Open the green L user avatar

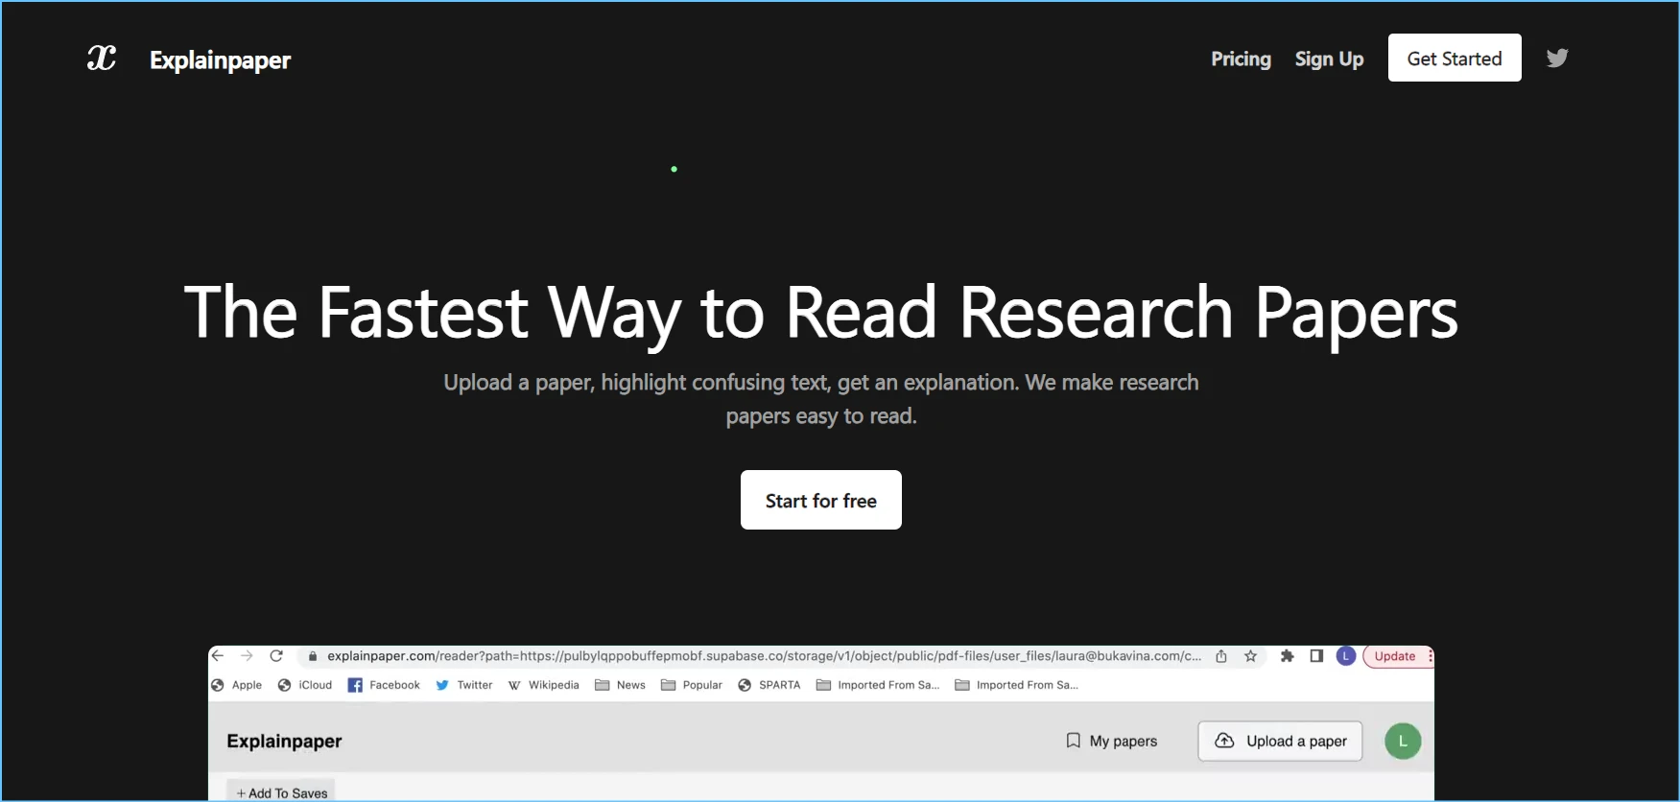1403,741
